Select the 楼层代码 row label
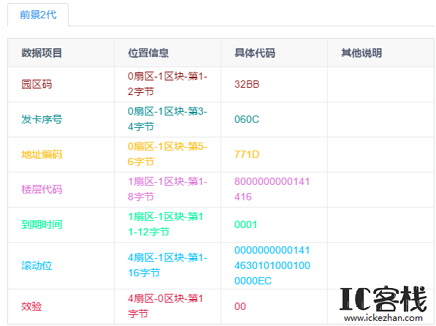 [42, 189]
